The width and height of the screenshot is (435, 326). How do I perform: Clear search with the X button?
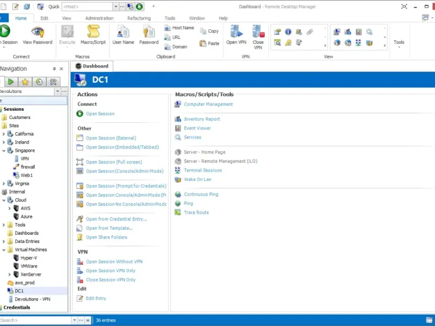88,320
